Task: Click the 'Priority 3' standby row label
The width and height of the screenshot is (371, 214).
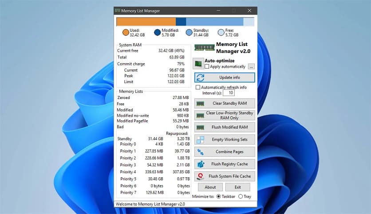Action: click(128, 165)
